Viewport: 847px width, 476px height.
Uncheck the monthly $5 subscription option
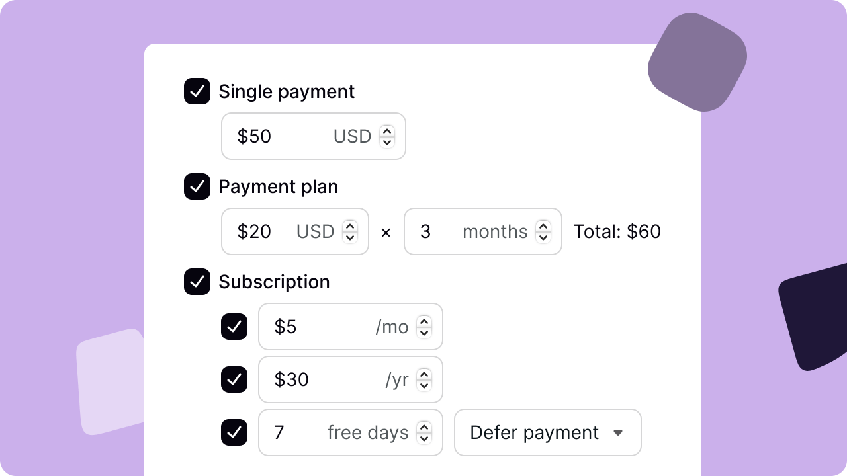pyautogui.click(x=234, y=327)
